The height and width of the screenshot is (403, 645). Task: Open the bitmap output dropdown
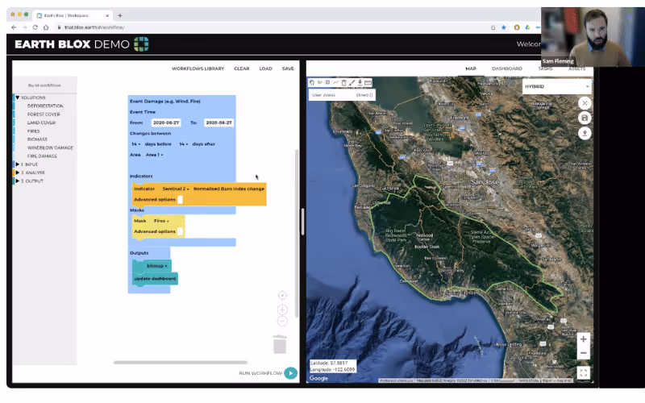[156, 266]
